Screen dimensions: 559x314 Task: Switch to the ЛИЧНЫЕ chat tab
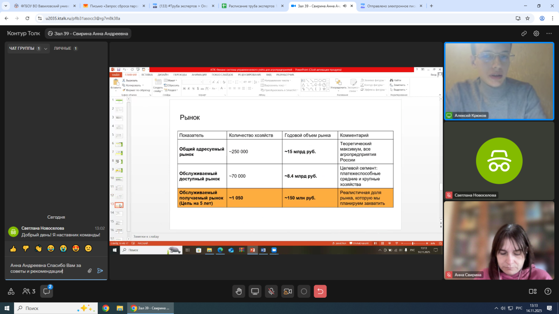click(x=62, y=48)
